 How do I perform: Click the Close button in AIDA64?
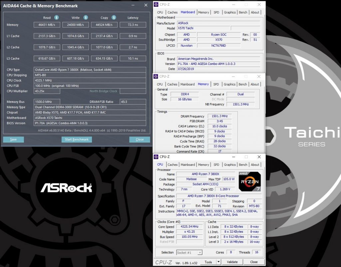[x=140, y=139]
